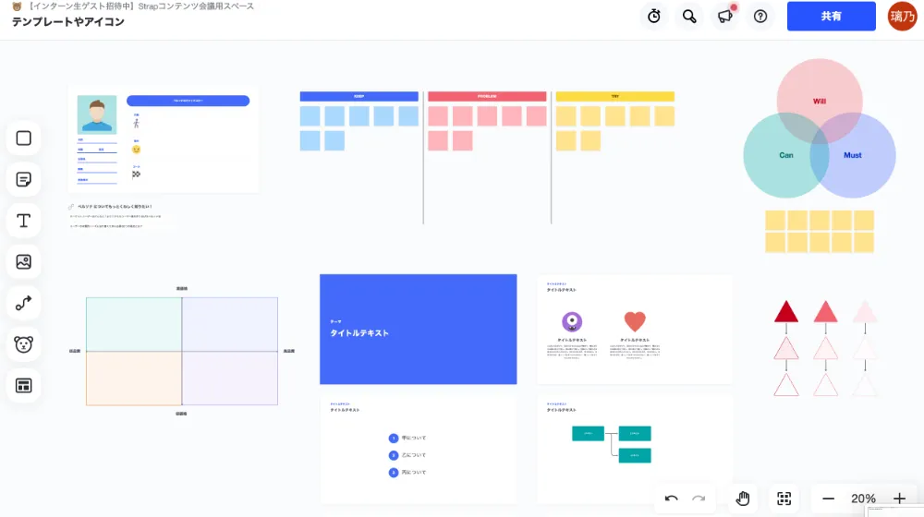The height and width of the screenshot is (517, 924).
Task: Select the text tool
Action: [24, 221]
